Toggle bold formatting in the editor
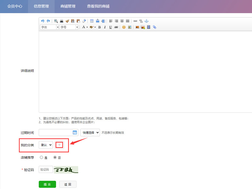Viewport: 252px width, 189px height. click(99, 27)
